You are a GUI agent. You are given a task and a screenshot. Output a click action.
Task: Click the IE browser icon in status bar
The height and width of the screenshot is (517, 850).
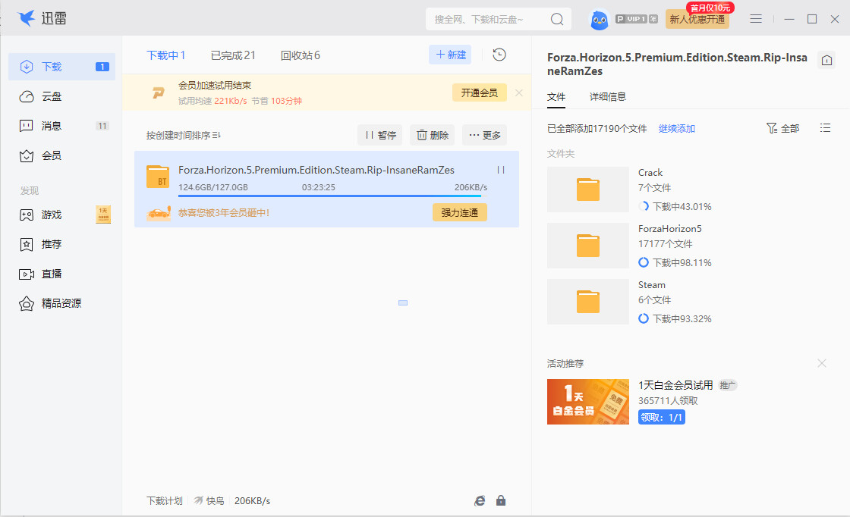(x=480, y=501)
